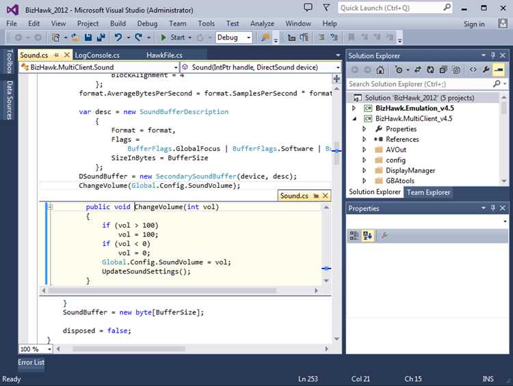Click the Undo arrow icon
Viewport: 513px width, 386px height.
118,38
